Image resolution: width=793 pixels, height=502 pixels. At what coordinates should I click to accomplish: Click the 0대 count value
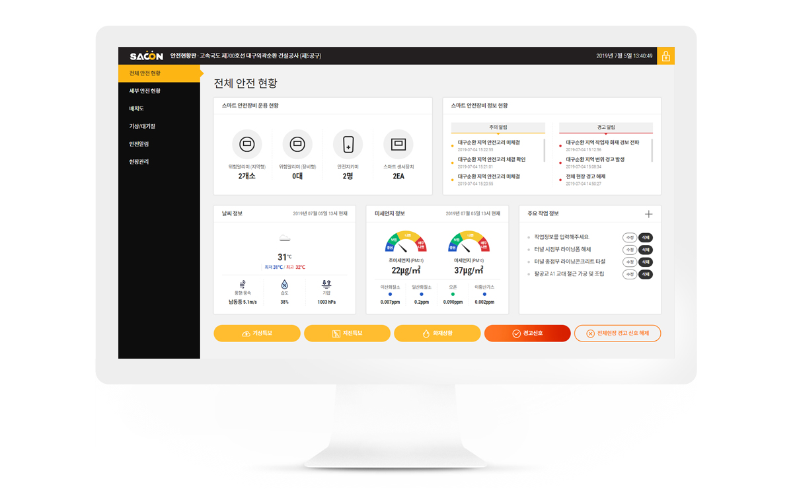point(297,176)
